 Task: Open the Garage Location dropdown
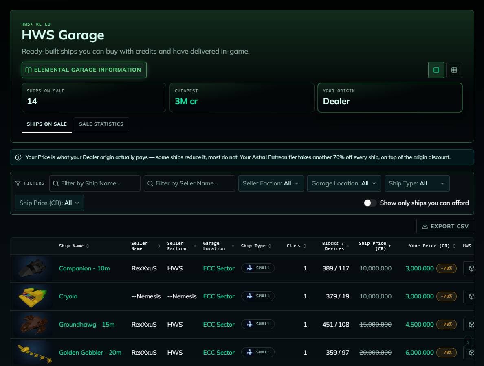pos(344,183)
